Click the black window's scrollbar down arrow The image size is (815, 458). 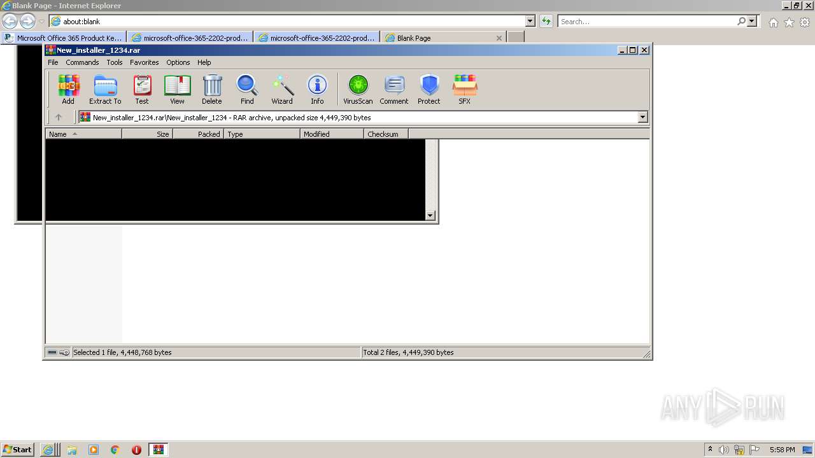point(430,216)
